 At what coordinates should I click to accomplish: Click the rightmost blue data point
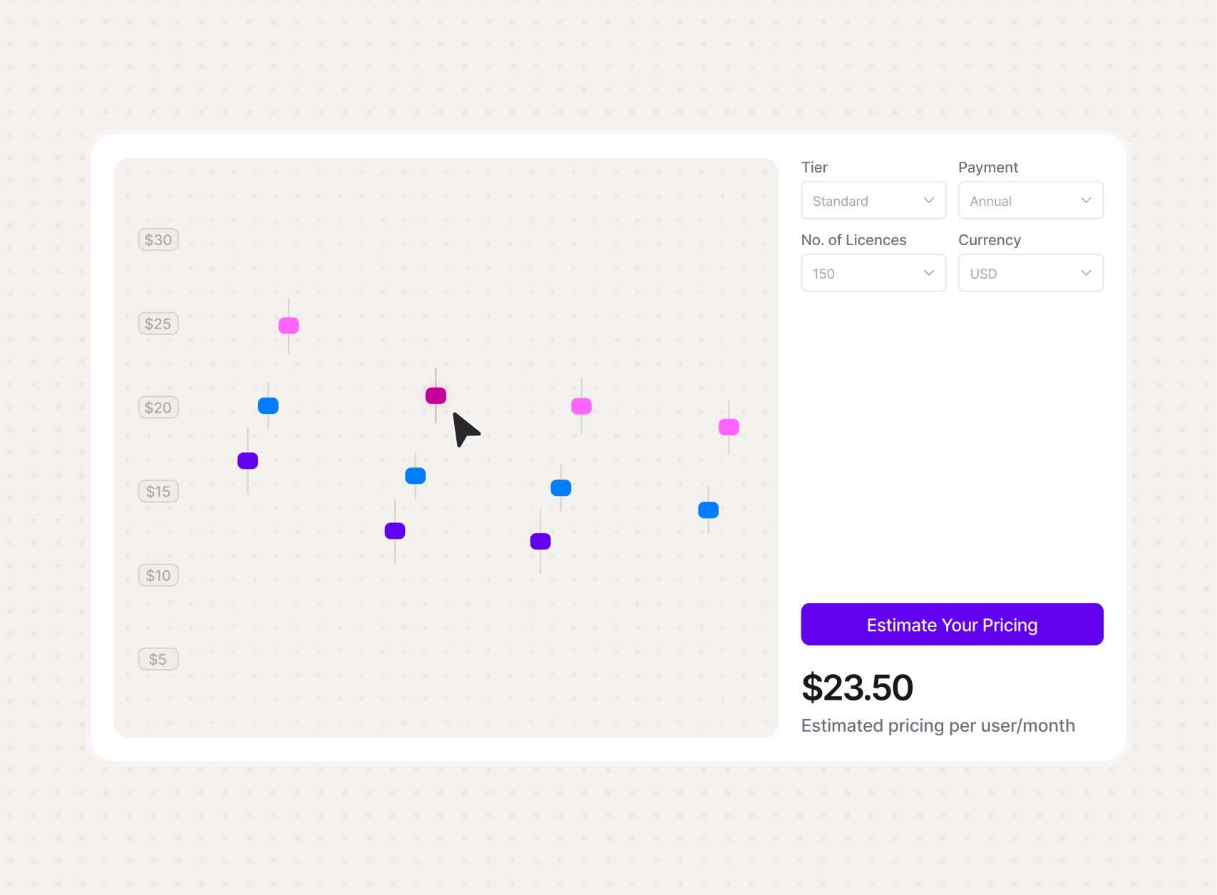[708, 510]
